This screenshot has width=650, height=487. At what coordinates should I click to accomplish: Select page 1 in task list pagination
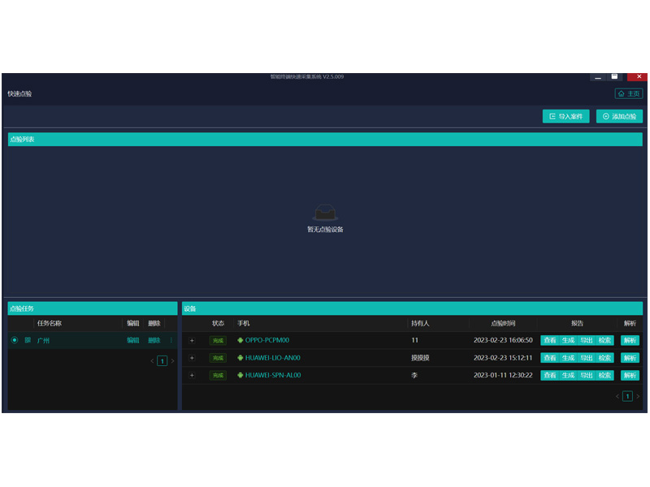(x=162, y=360)
